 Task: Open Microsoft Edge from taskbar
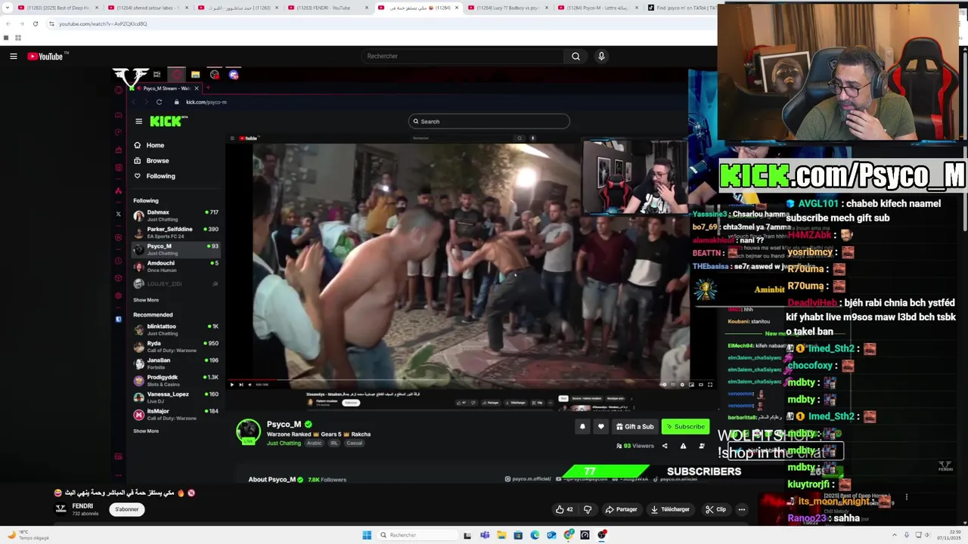[535, 535]
